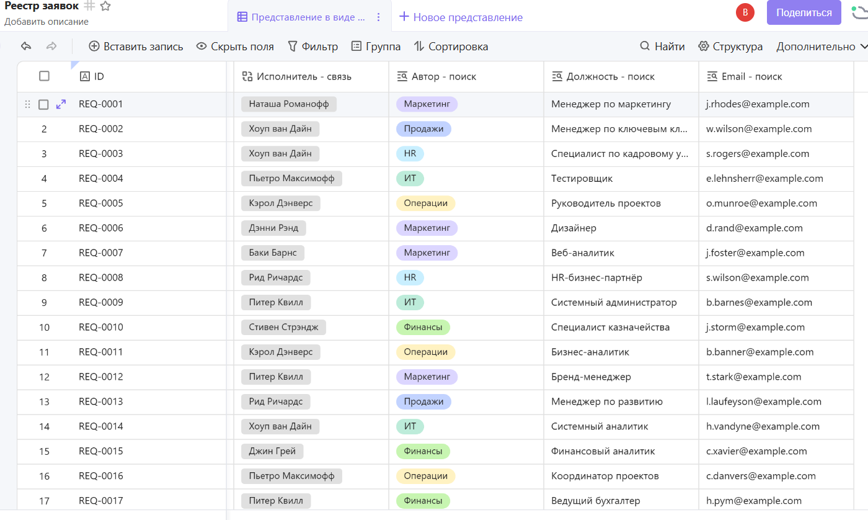Select the Тестировщик position cell
The width and height of the screenshot is (868, 520).
tap(621, 179)
